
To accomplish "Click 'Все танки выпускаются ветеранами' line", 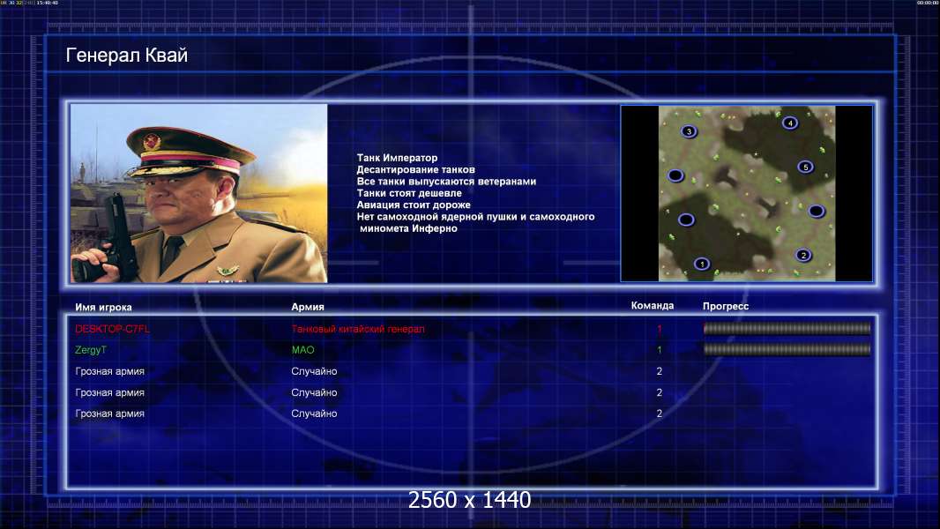I will (446, 181).
